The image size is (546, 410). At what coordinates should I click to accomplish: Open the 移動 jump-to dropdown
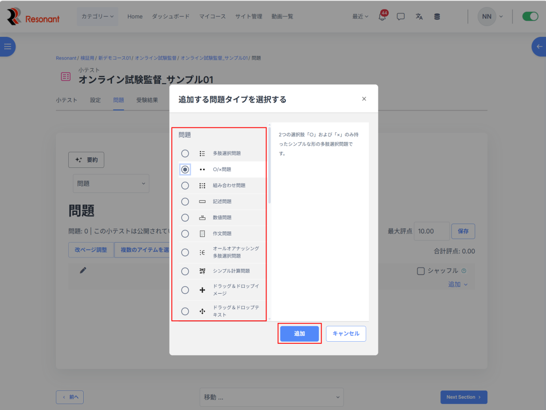pyautogui.click(x=271, y=397)
